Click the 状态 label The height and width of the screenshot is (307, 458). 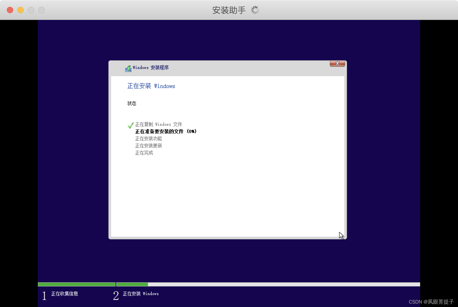click(x=132, y=103)
